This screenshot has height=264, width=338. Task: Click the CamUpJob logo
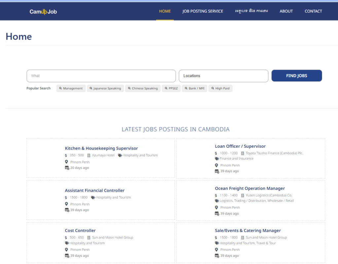[43, 12]
